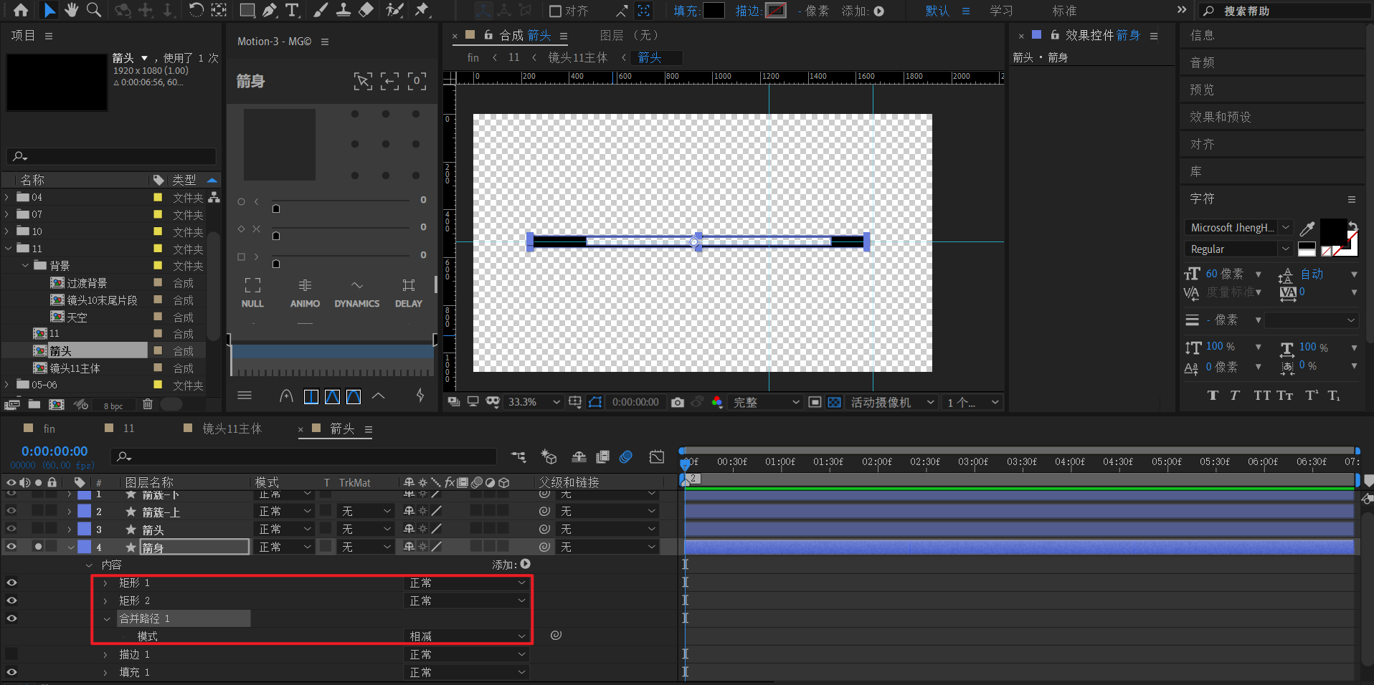Open the RGB channel display icon
The width and height of the screenshot is (1374, 685).
point(716,403)
